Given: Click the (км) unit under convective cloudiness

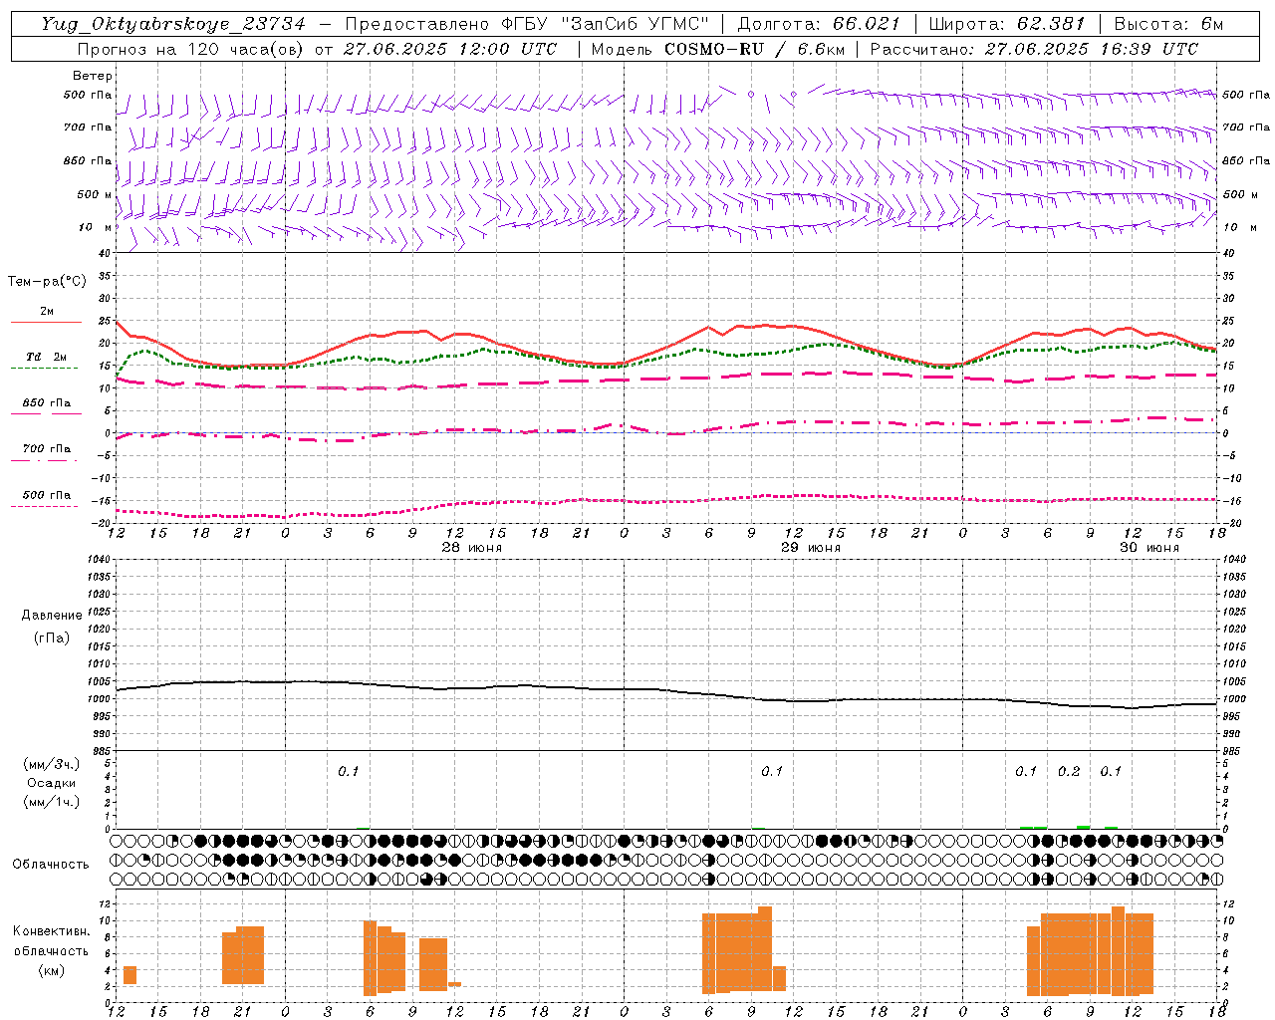Looking at the screenshot, I should coord(51,970).
